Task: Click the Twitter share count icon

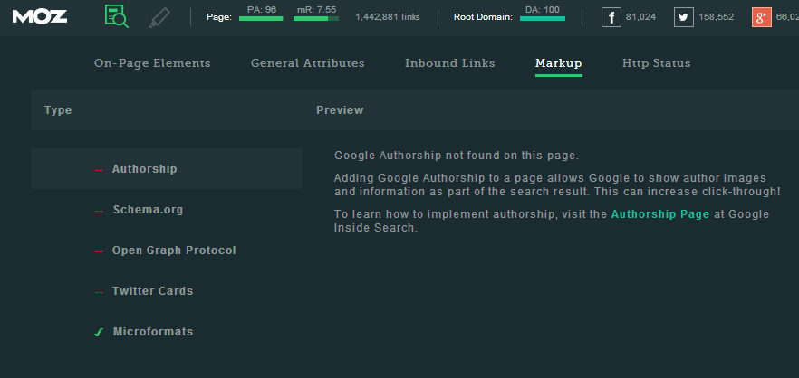Action: click(x=683, y=17)
